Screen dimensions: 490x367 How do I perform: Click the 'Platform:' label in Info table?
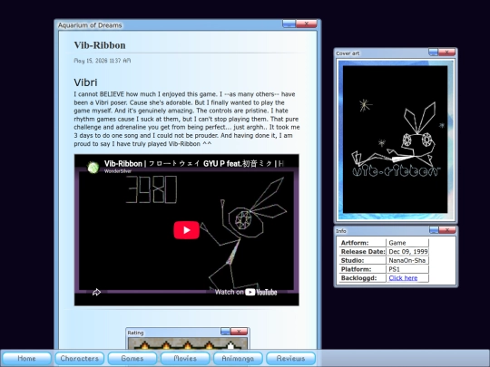[x=356, y=269]
